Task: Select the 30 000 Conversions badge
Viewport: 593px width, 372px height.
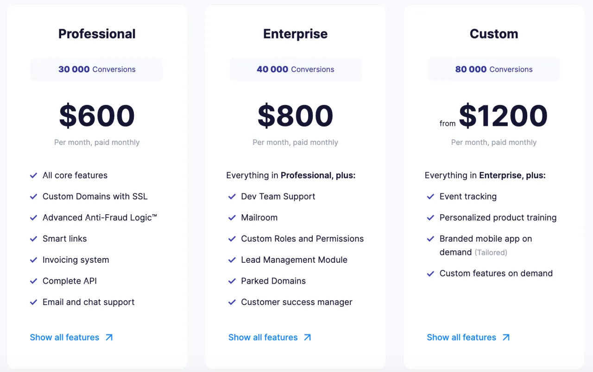Action: point(97,69)
